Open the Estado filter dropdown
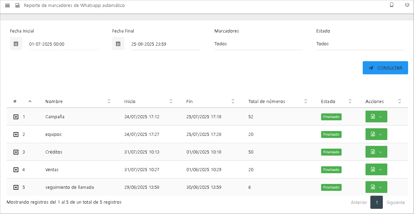 (360, 44)
